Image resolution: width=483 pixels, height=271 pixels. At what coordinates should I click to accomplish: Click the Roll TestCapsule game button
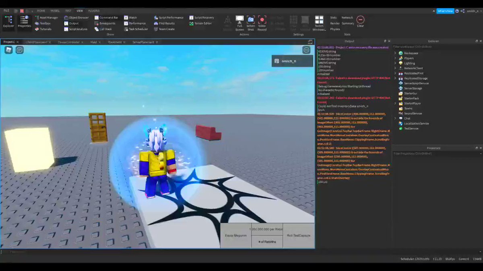click(299, 235)
